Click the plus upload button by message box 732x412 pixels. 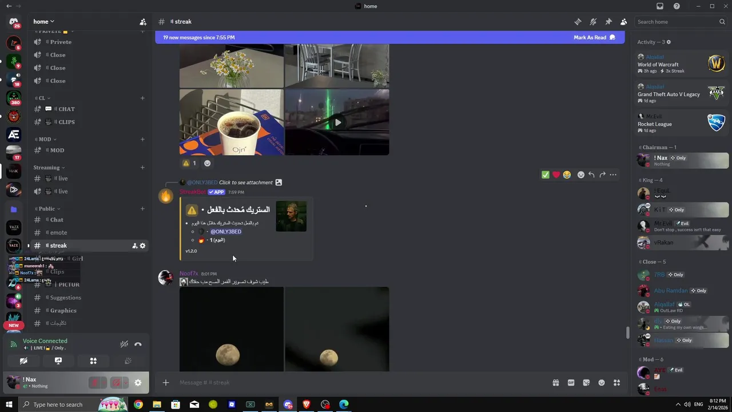pyautogui.click(x=166, y=383)
